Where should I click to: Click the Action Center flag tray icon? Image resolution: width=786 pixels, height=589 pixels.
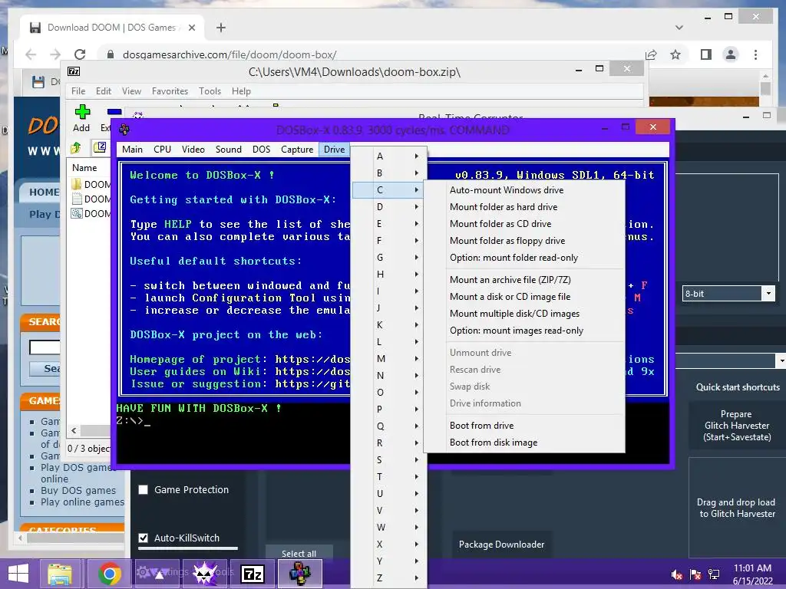tap(695, 574)
